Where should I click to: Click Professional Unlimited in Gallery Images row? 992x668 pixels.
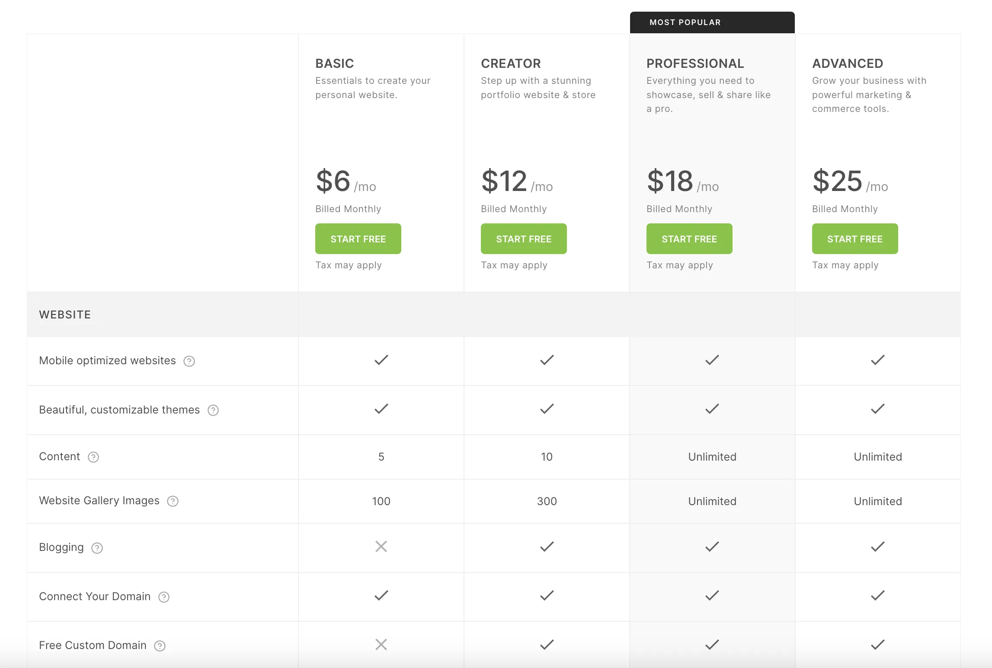coord(712,501)
